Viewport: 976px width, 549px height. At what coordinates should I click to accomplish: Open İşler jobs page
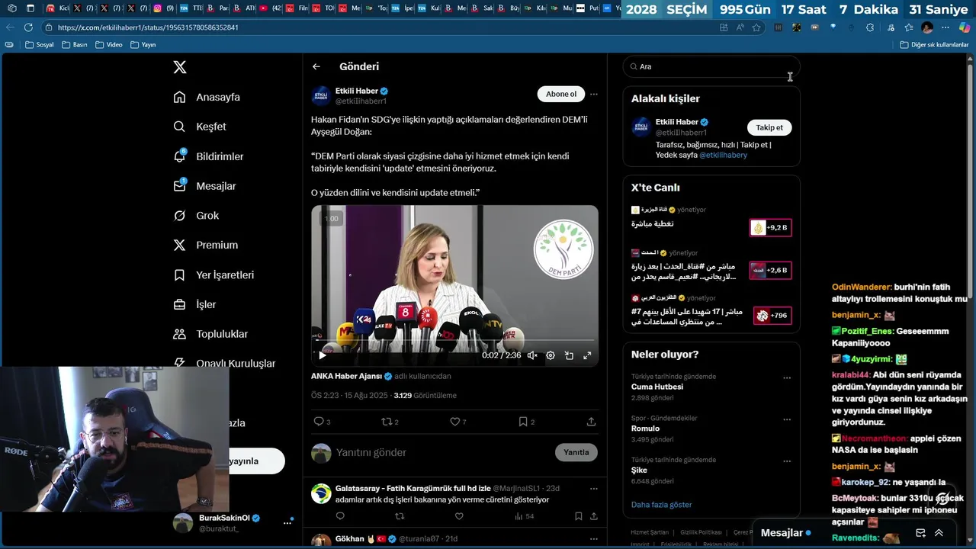[195, 304]
